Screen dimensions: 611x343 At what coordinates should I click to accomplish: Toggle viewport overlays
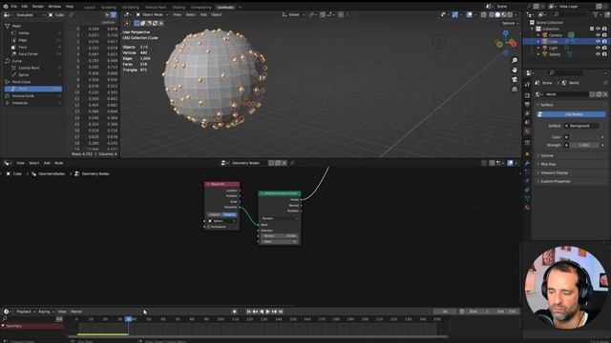(x=470, y=15)
